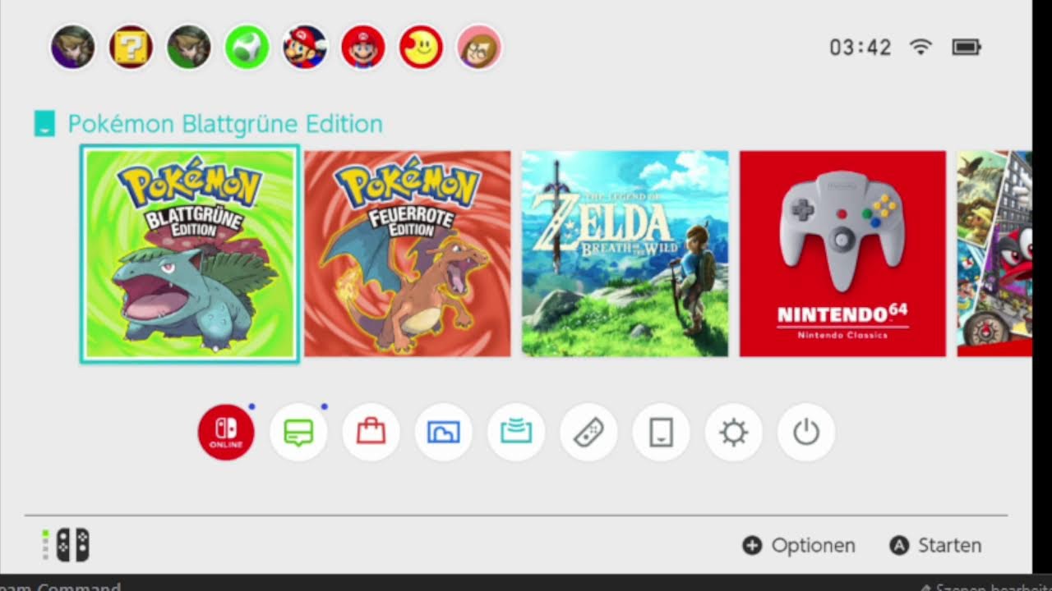Select the Link avatar with green background
The height and width of the screenshot is (591, 1052).
pos(189,47)
